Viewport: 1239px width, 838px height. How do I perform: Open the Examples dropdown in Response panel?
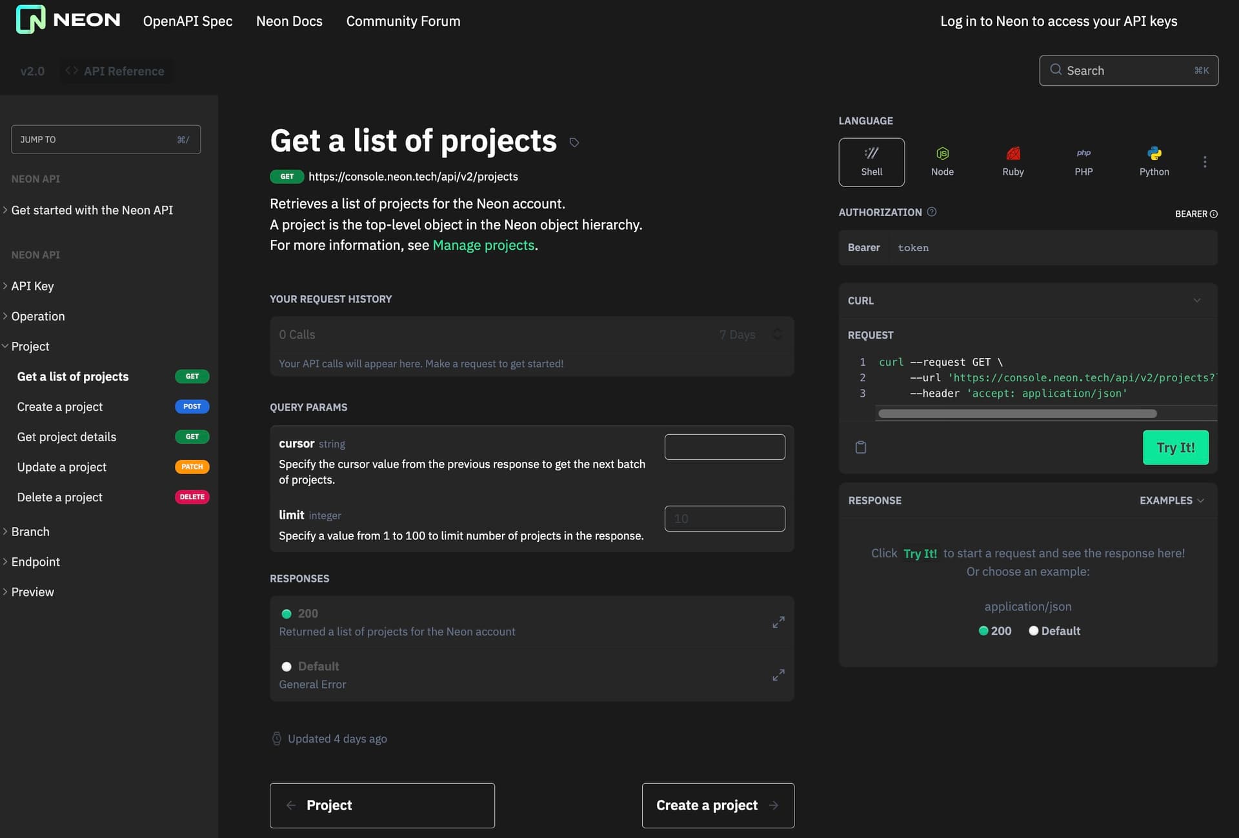click(x=1171, y=500)
